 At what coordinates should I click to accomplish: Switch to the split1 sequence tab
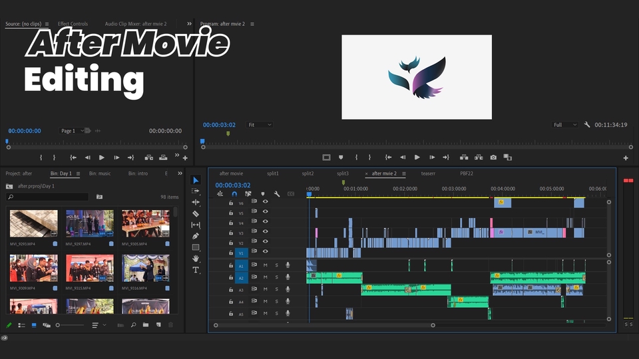(x=273, y=174)
